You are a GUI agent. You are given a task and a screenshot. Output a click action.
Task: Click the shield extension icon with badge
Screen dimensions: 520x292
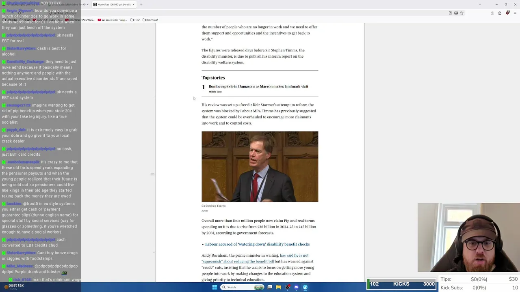(507, 13)
